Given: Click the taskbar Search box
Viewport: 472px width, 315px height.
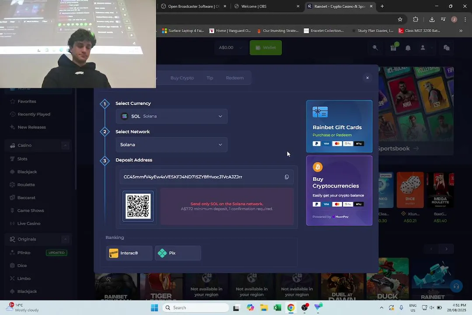Looking at the screenshot, I should click(196, 308).
